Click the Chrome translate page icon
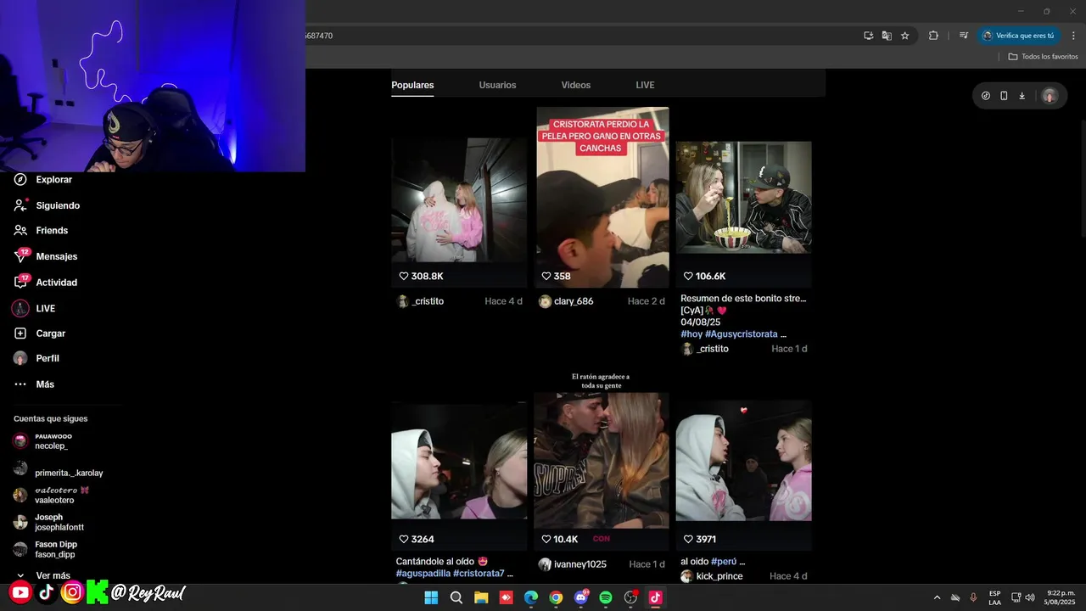Screen dimensions: 1086x611 [x=887, y=36]
